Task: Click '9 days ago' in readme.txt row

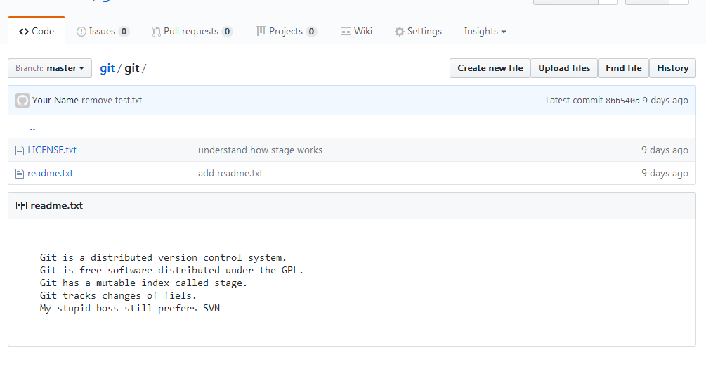Action: click(665, 173)
